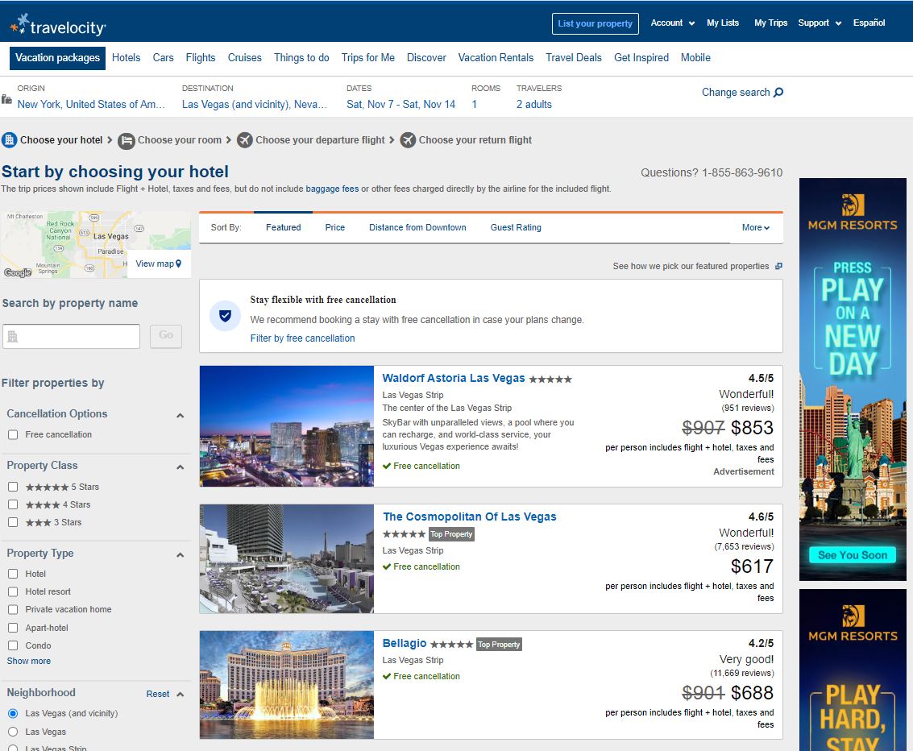Click the List your property button
Viewport: 913px width, 751px height.
click(x=595, y=24)
